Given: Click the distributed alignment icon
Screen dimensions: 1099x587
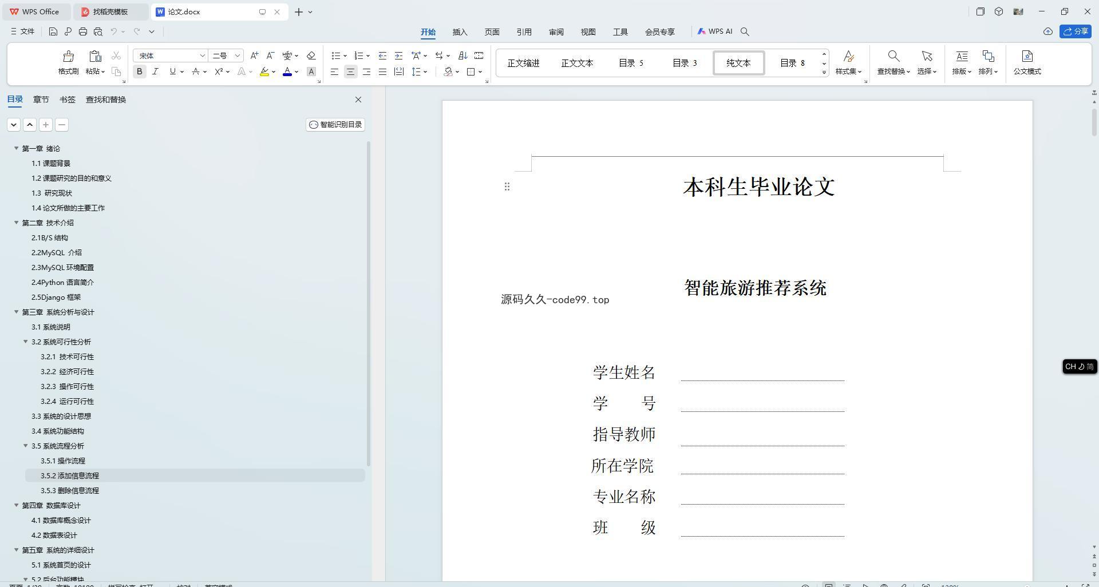Looking at the screenshot, I should click(x=398, y=72).
